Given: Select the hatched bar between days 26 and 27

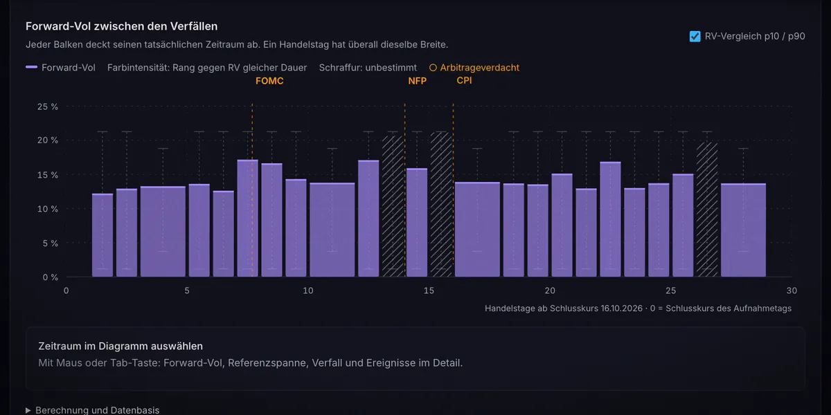Looking at the screenshot, I should [x=707, y=210].
